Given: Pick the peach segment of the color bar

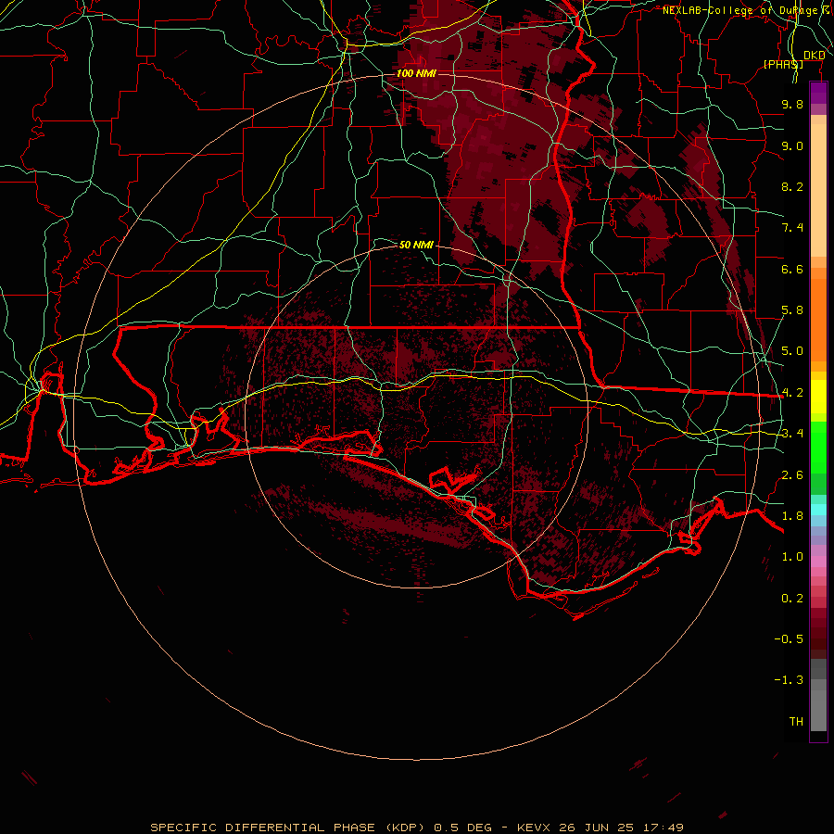Looking at the screenshot, I should coord(818,190).
